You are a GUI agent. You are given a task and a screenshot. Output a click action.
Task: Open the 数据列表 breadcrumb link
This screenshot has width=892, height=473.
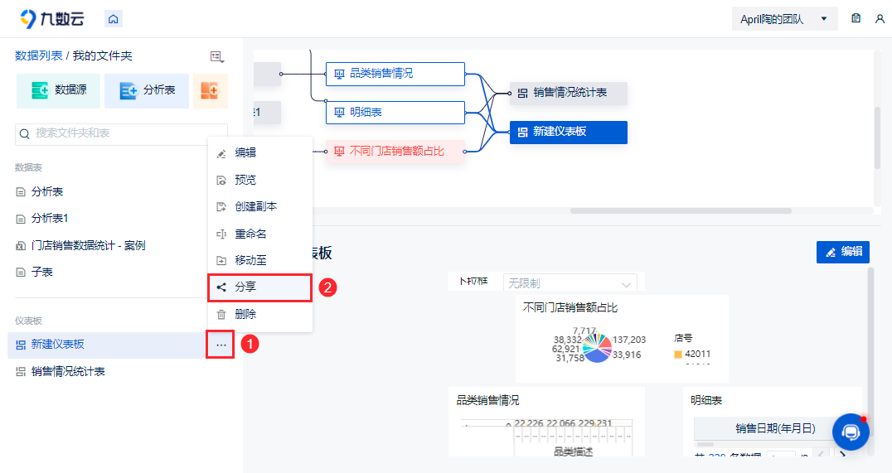pos(39,56)
